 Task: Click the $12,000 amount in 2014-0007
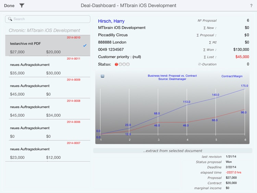53,157
